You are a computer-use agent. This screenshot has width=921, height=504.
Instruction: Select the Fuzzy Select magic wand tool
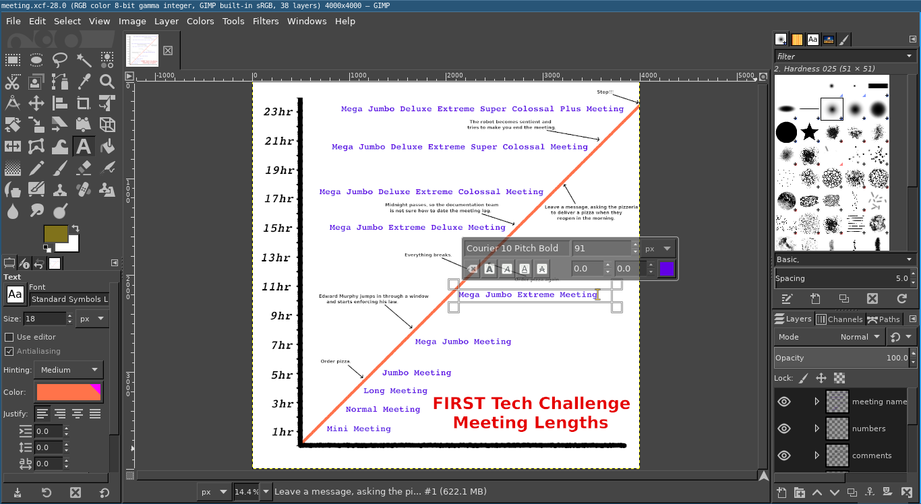pyautogui.click(x=84, y=60)
